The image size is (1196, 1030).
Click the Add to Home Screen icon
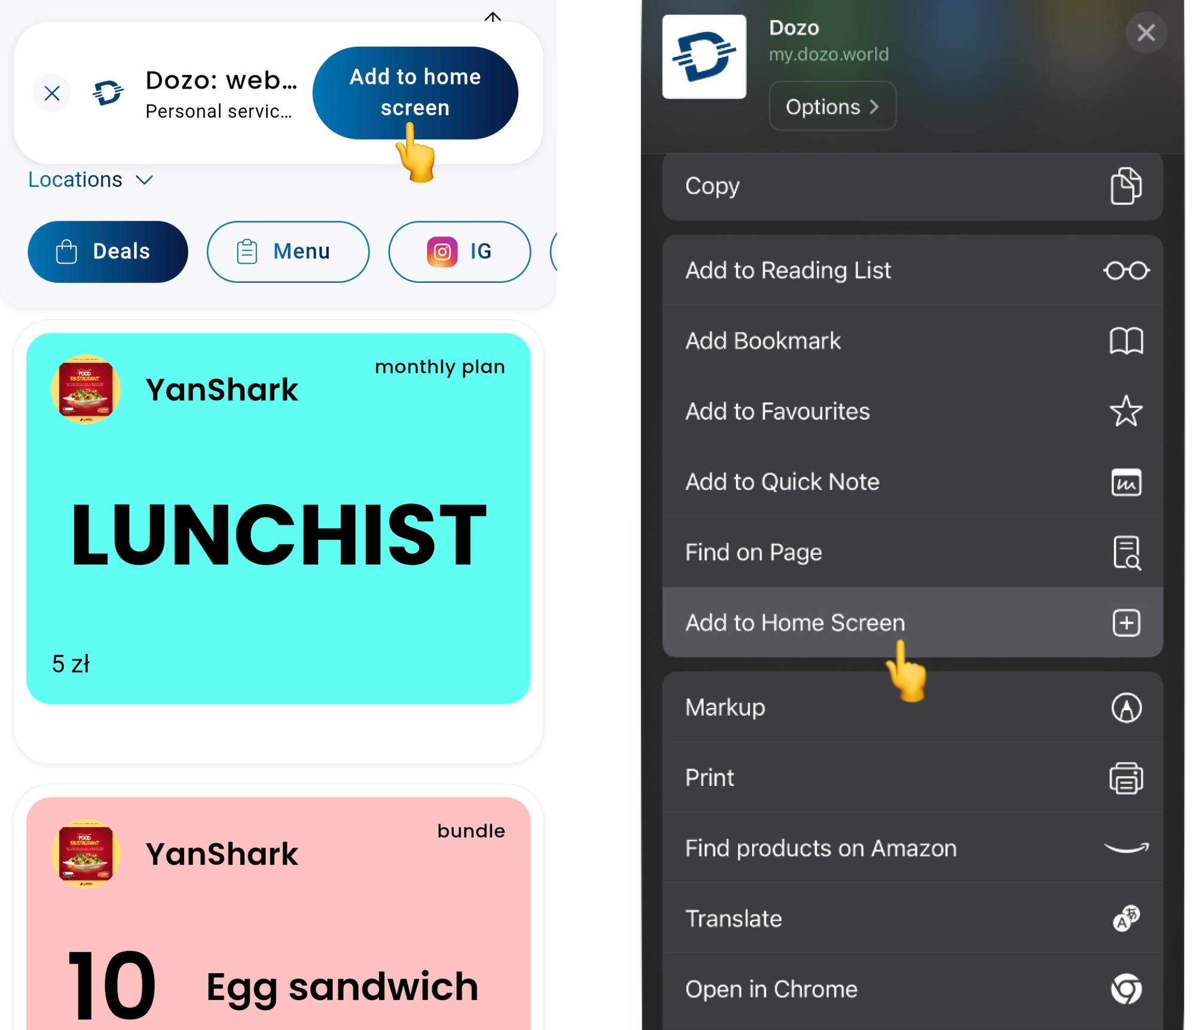pyautogui.click(x=1127, y=622)
